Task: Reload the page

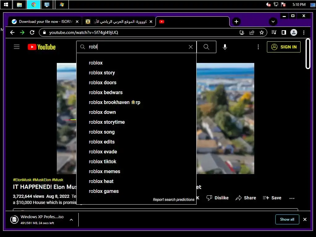Action: [x=32, y=32]
